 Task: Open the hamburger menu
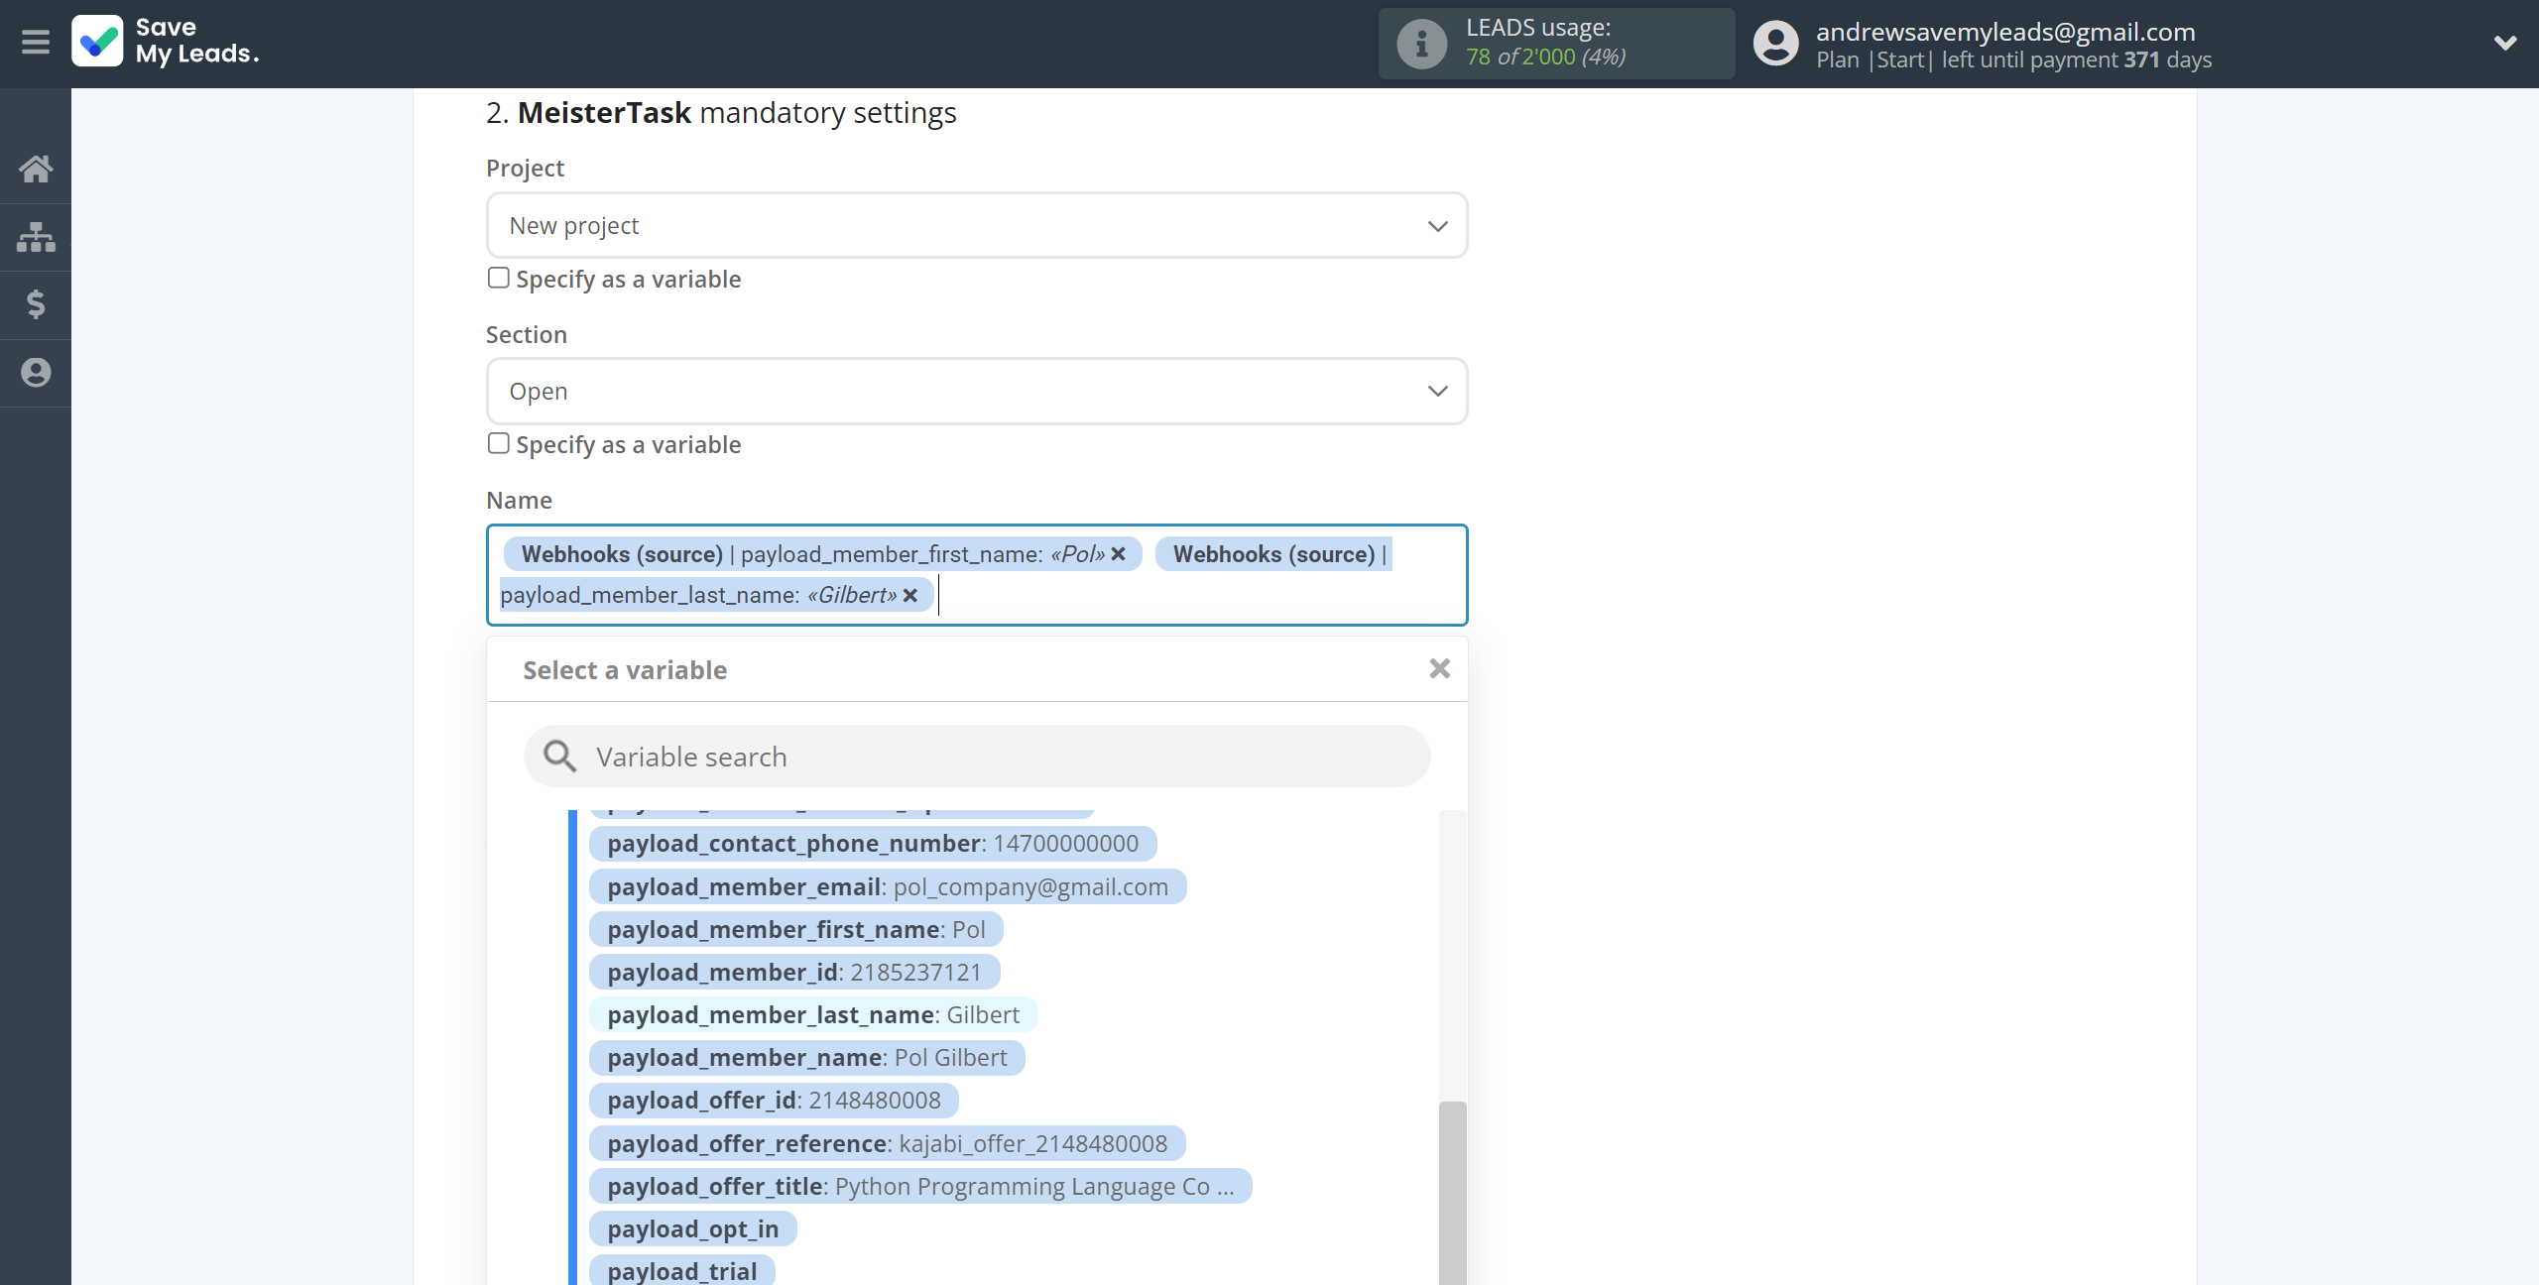point(36,43)
